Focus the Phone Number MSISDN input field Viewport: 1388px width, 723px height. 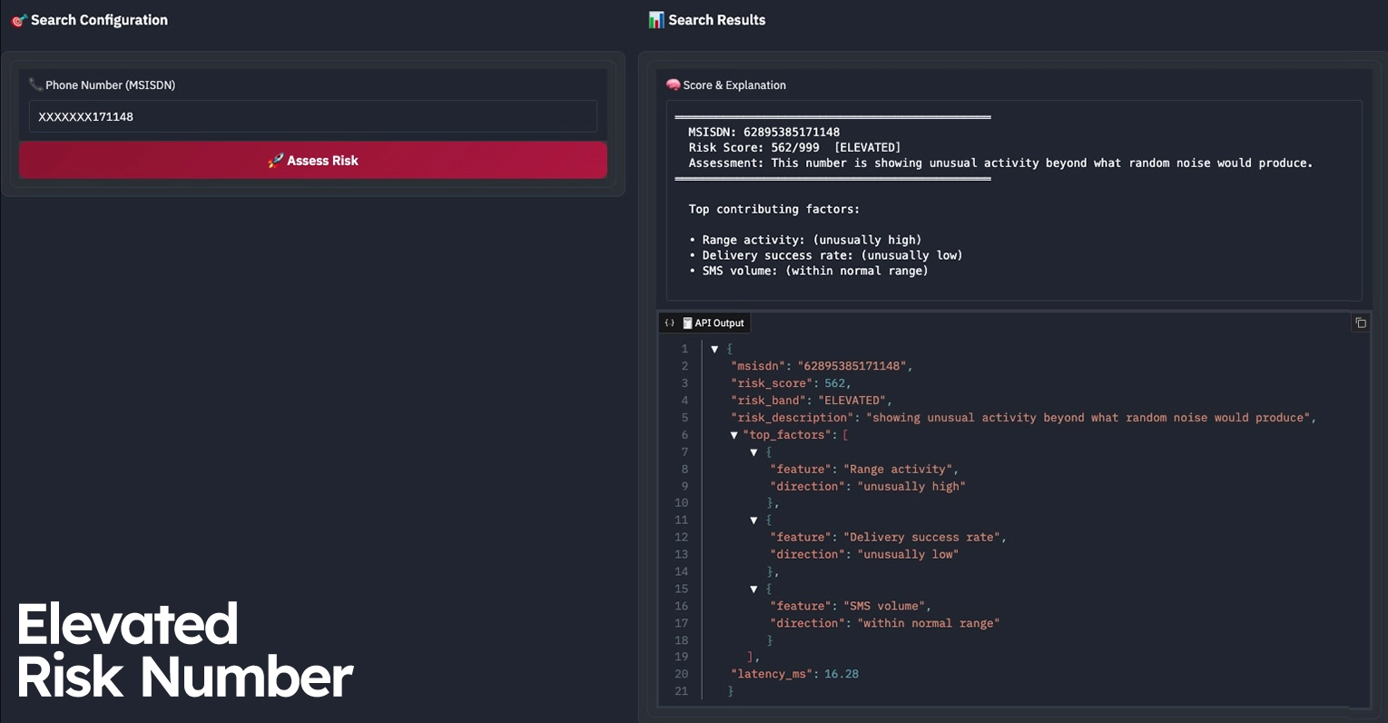313,116
